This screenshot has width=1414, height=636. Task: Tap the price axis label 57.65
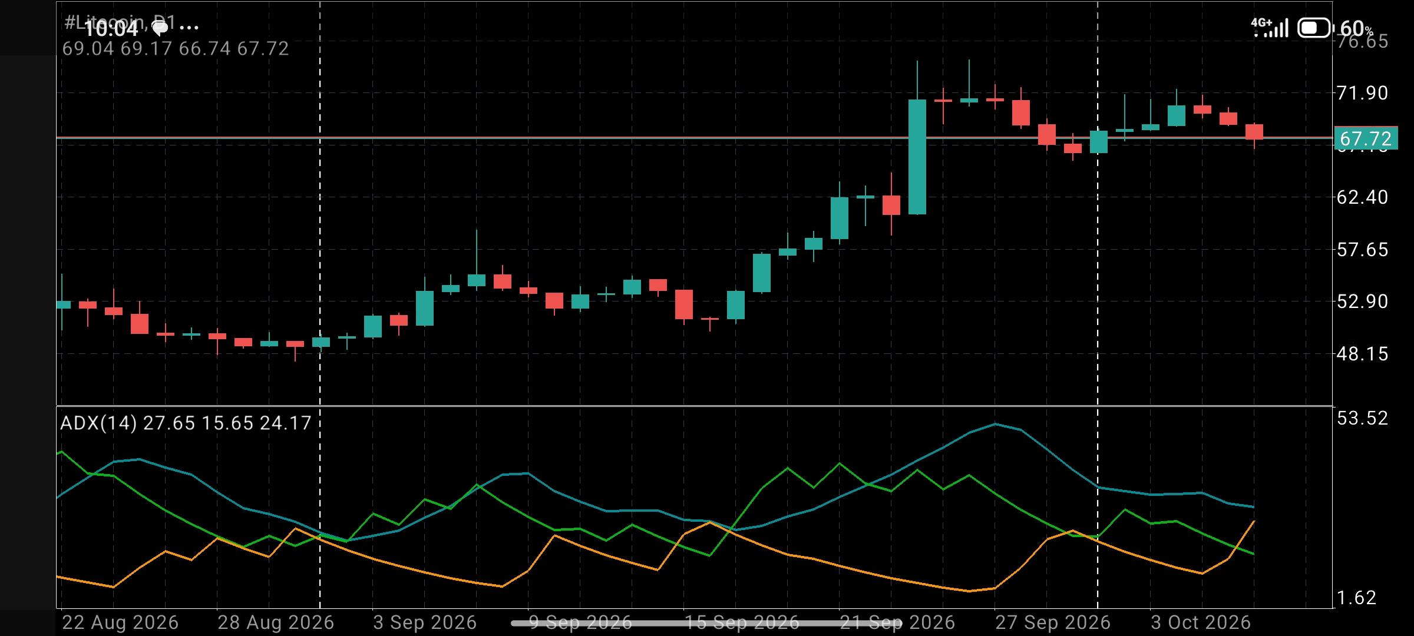[1362, 250]
